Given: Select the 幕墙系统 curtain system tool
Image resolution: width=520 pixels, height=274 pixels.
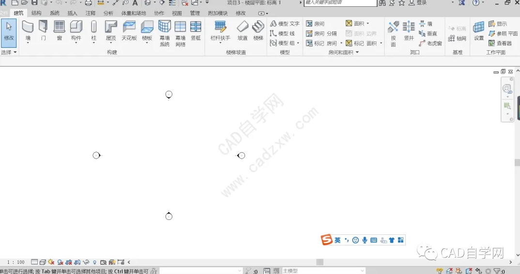Looking at the screenshot, I should point(165,33).
